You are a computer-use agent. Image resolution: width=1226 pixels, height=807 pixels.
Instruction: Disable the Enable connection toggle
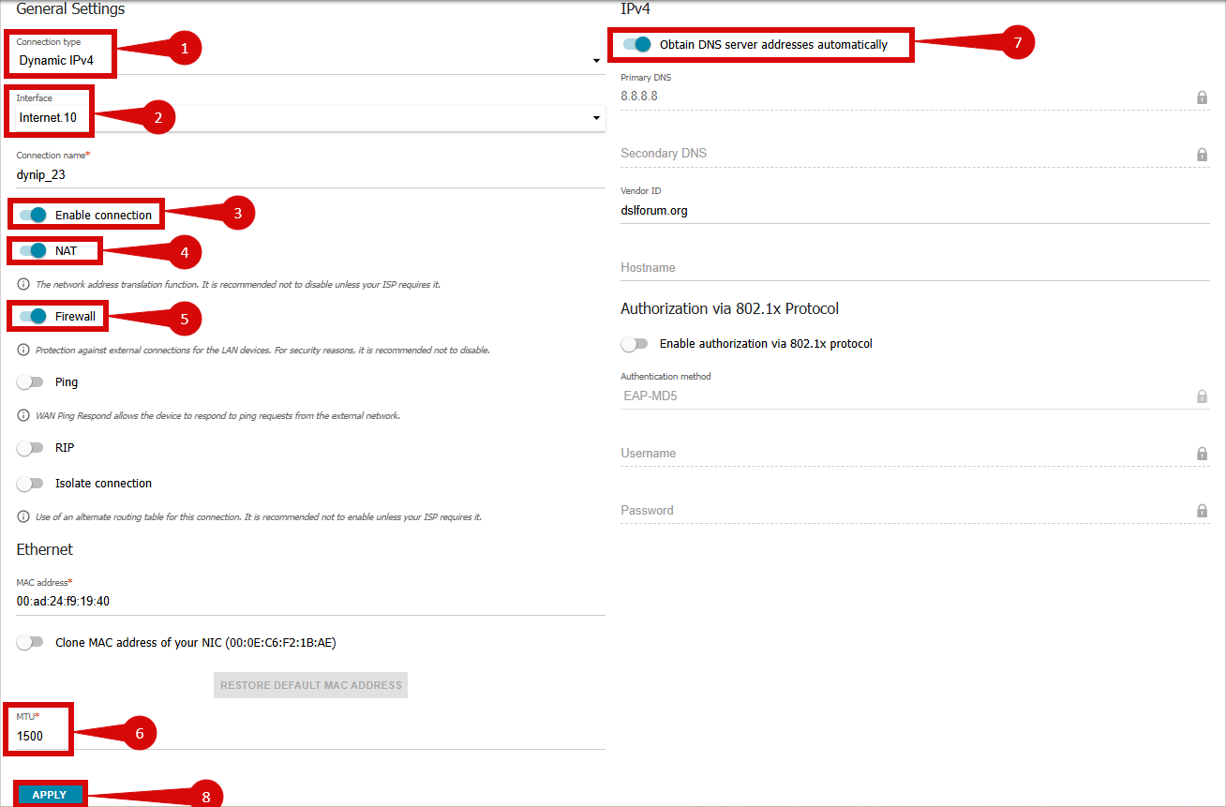coord(32,215)
